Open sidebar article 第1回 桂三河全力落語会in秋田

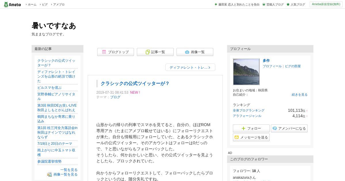57,132
